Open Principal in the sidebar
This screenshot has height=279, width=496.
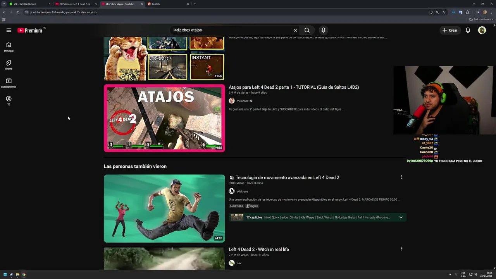click(9, 47)
